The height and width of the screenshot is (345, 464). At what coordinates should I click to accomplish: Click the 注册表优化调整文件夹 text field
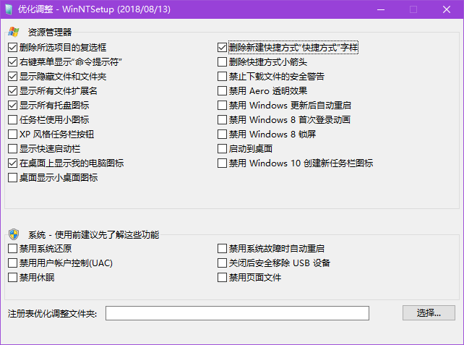pos(237,313)
